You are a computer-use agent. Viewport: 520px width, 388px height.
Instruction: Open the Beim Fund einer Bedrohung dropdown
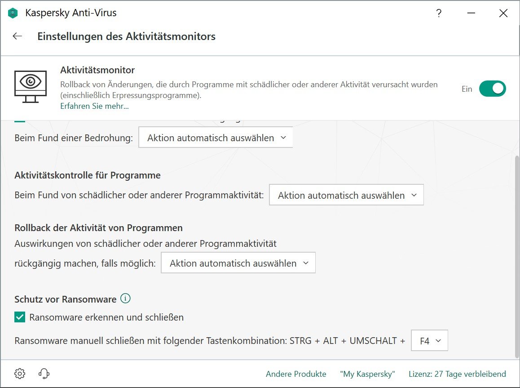click(216, 138)
